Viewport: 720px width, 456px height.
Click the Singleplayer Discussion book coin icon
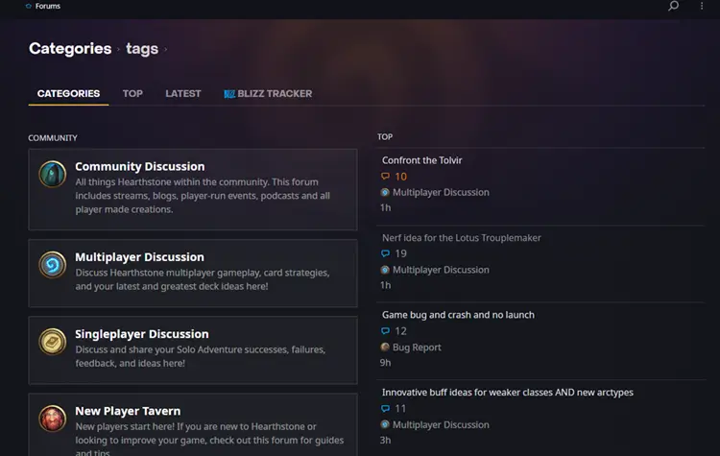tap(53, 341)
